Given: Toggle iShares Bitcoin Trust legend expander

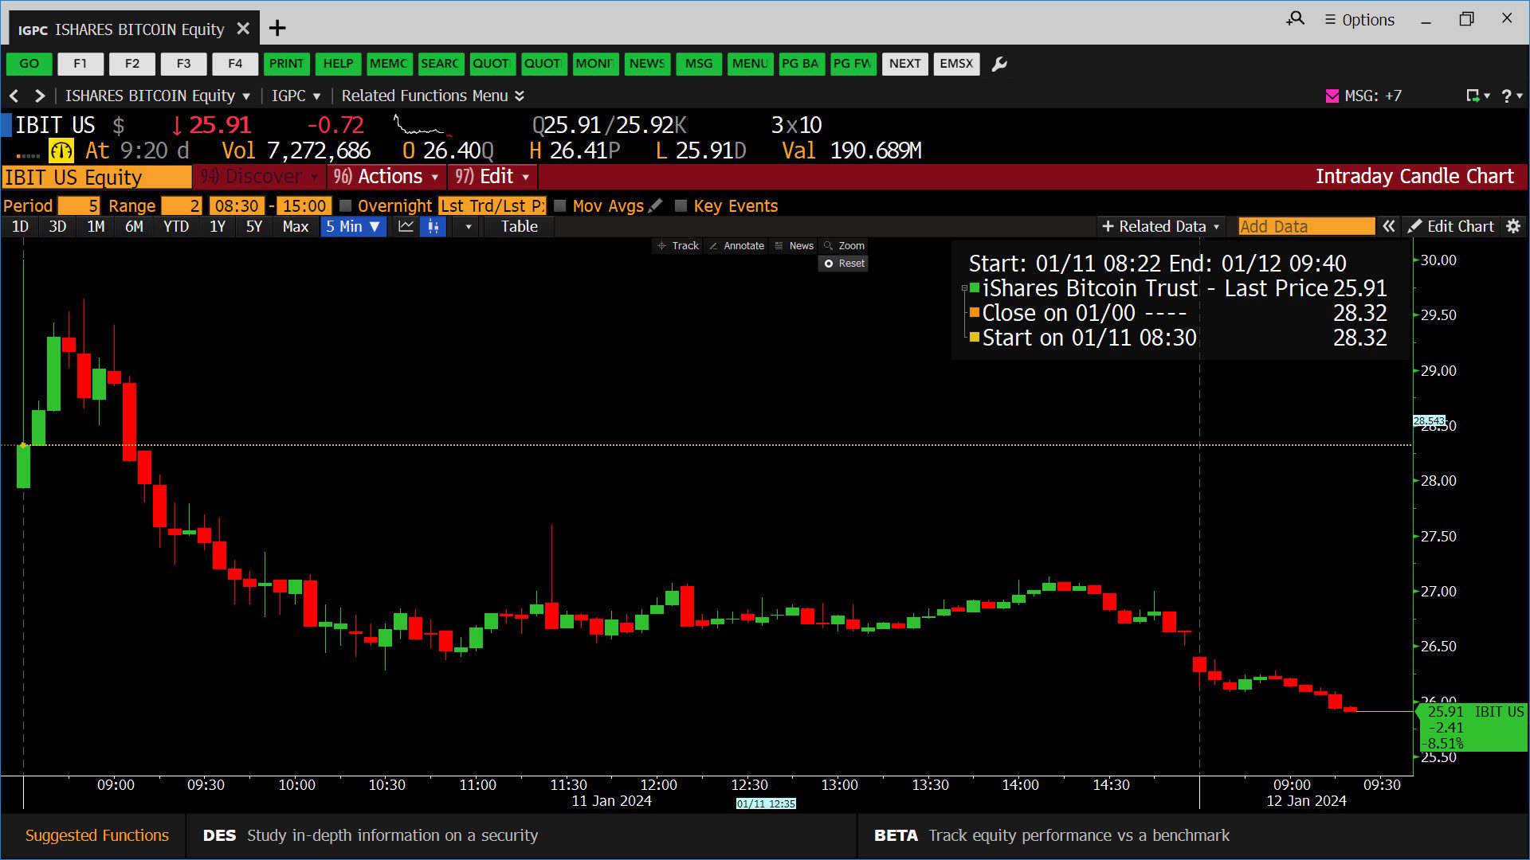Looking at the screenshot, I should [964, 288].
